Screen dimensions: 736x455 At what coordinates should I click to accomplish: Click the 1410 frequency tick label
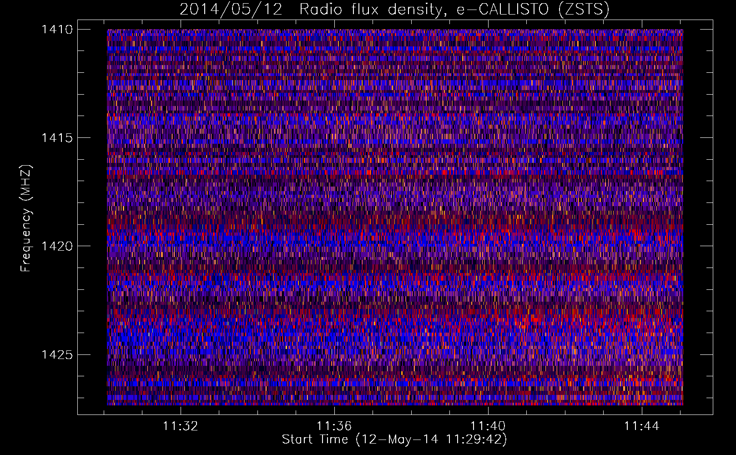point(57,30)
